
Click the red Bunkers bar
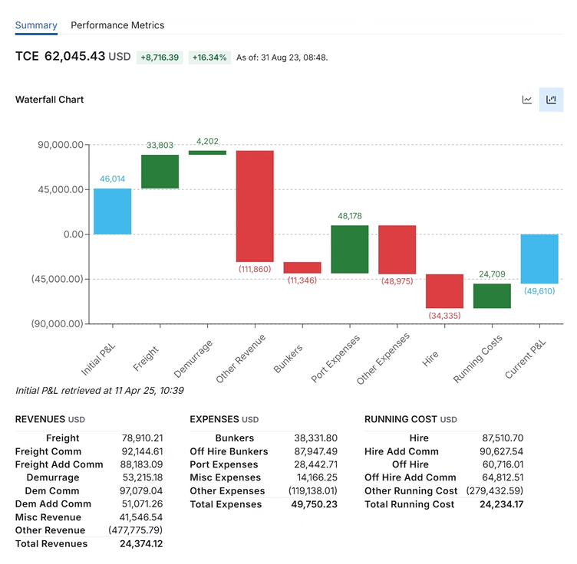click(302, 267)
